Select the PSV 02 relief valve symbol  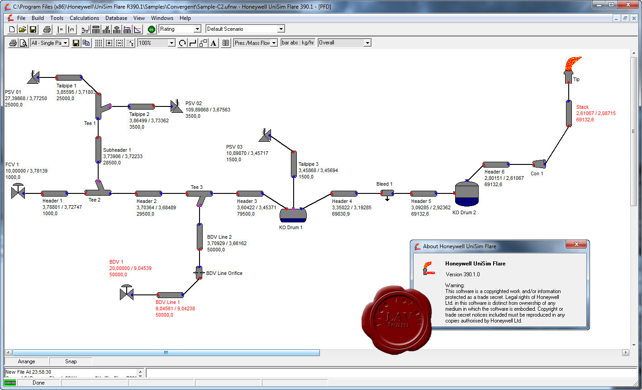tap(176, 106)
